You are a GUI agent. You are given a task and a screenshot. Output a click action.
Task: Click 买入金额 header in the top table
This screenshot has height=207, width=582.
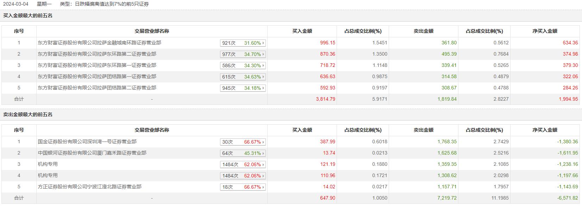click(x=302, y=31)
